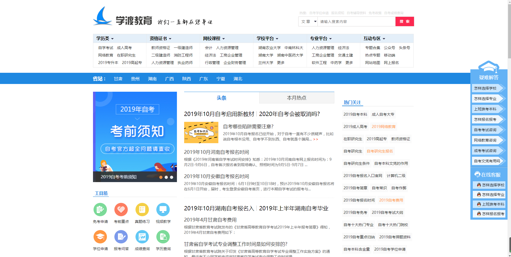Image resolution: width=511 pixels, height=257 pixels.
Task: Open the 学位申请 graduation cap icon
Action: coord(100,237)
